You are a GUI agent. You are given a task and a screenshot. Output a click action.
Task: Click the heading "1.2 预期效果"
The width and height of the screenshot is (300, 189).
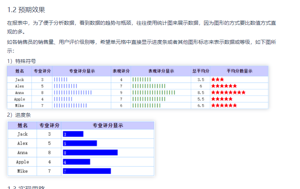26,10
